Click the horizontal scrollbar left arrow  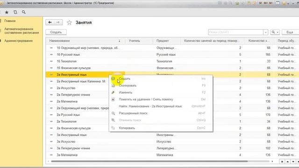point(48,161)
